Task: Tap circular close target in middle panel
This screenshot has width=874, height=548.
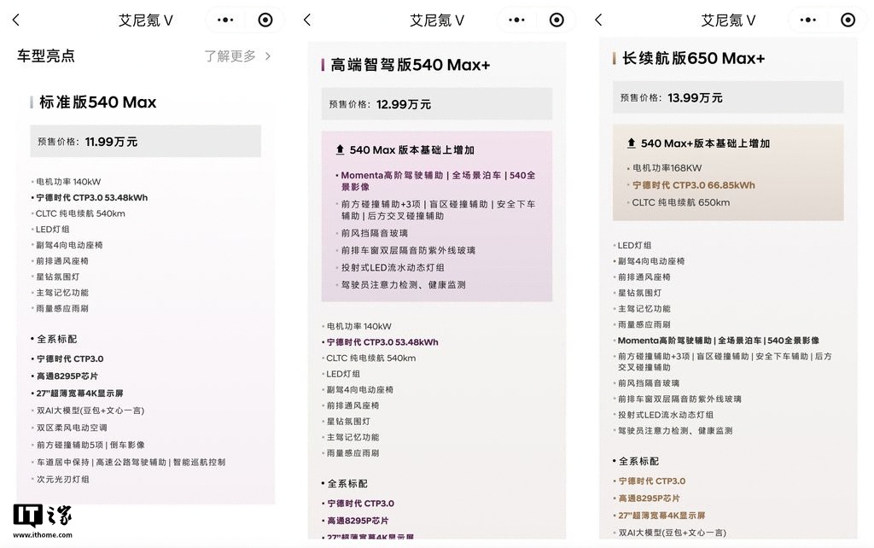Action: (x=556, y=20)
